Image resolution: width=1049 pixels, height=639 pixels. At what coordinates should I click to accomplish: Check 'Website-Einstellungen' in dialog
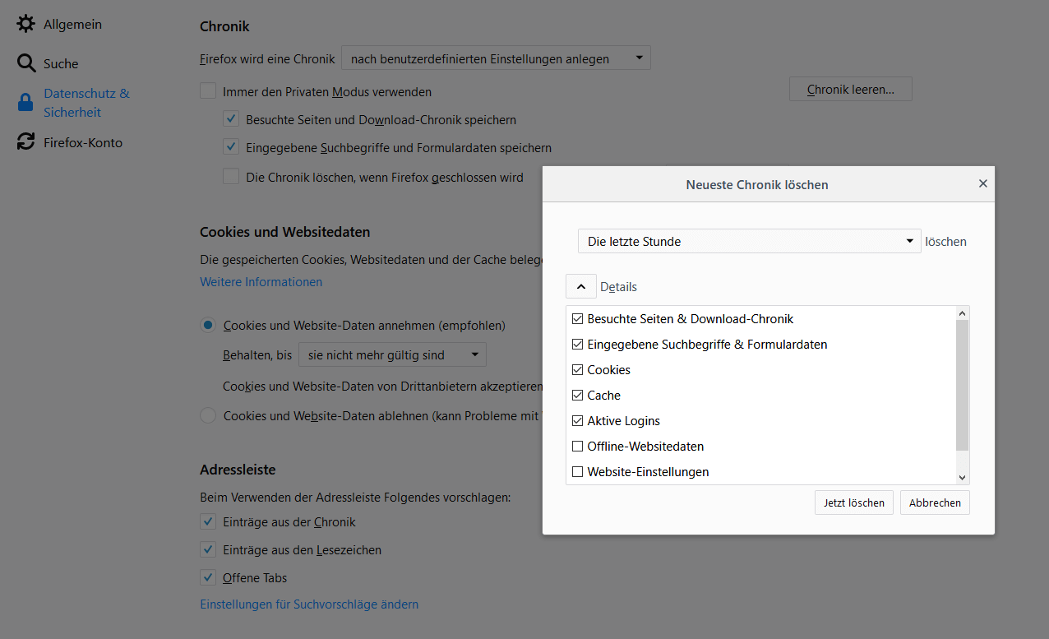pyautogui.click(x=577, y=471)
